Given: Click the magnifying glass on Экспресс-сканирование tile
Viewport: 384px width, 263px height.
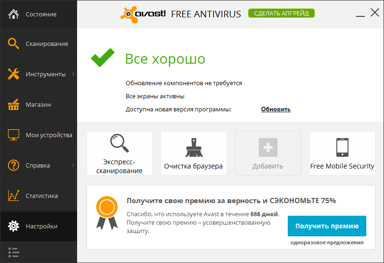Looking at the screenshot, I should (x=120, y=143).
